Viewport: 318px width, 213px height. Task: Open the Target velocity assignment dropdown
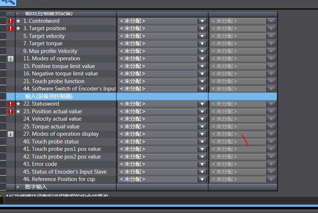(x=202, y=36)
